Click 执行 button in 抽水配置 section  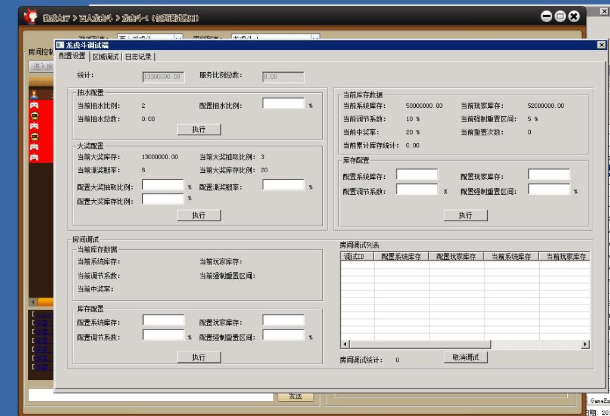coord(199,129)
